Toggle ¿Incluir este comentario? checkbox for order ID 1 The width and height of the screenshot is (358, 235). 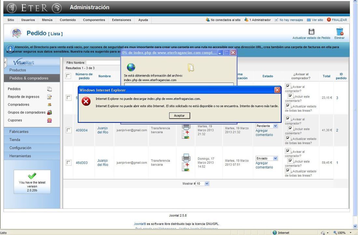(290, 161)
